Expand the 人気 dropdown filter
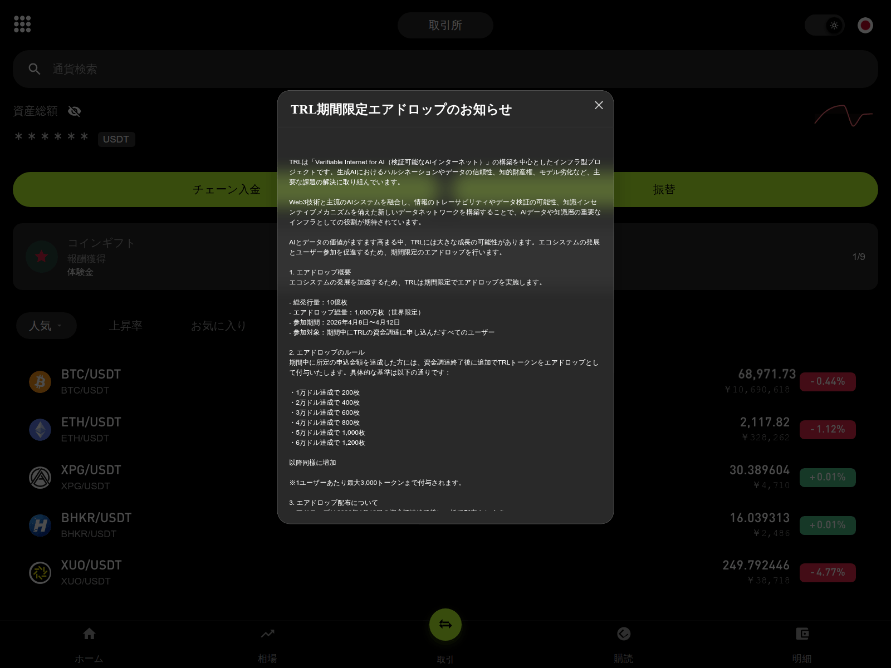The height and width of the screenshot is (668, 891). (46, 326)
